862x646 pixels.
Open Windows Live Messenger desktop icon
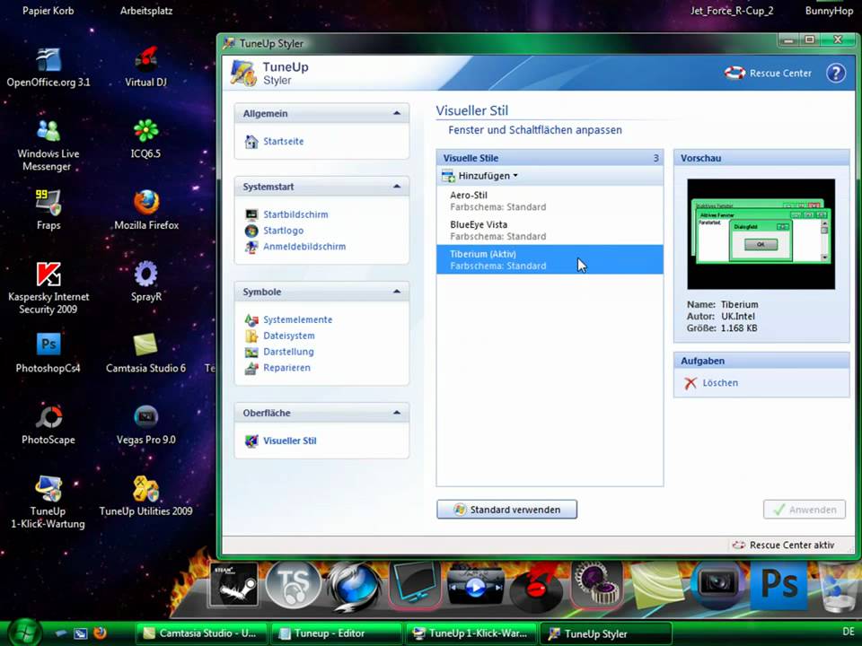click(x=48, y=145)
